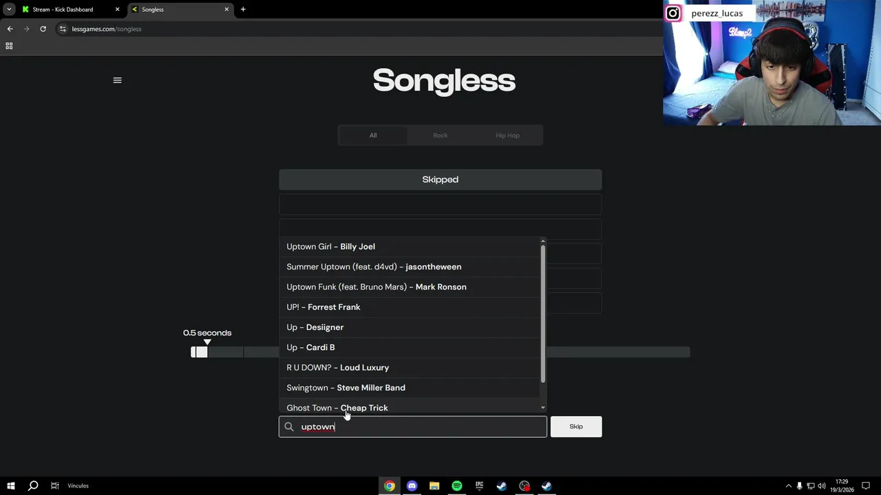Screen dimensions: 881x495
Task: Select the Hip Hop genre tab
Action: pyautogui.click(x=508, y=135)
